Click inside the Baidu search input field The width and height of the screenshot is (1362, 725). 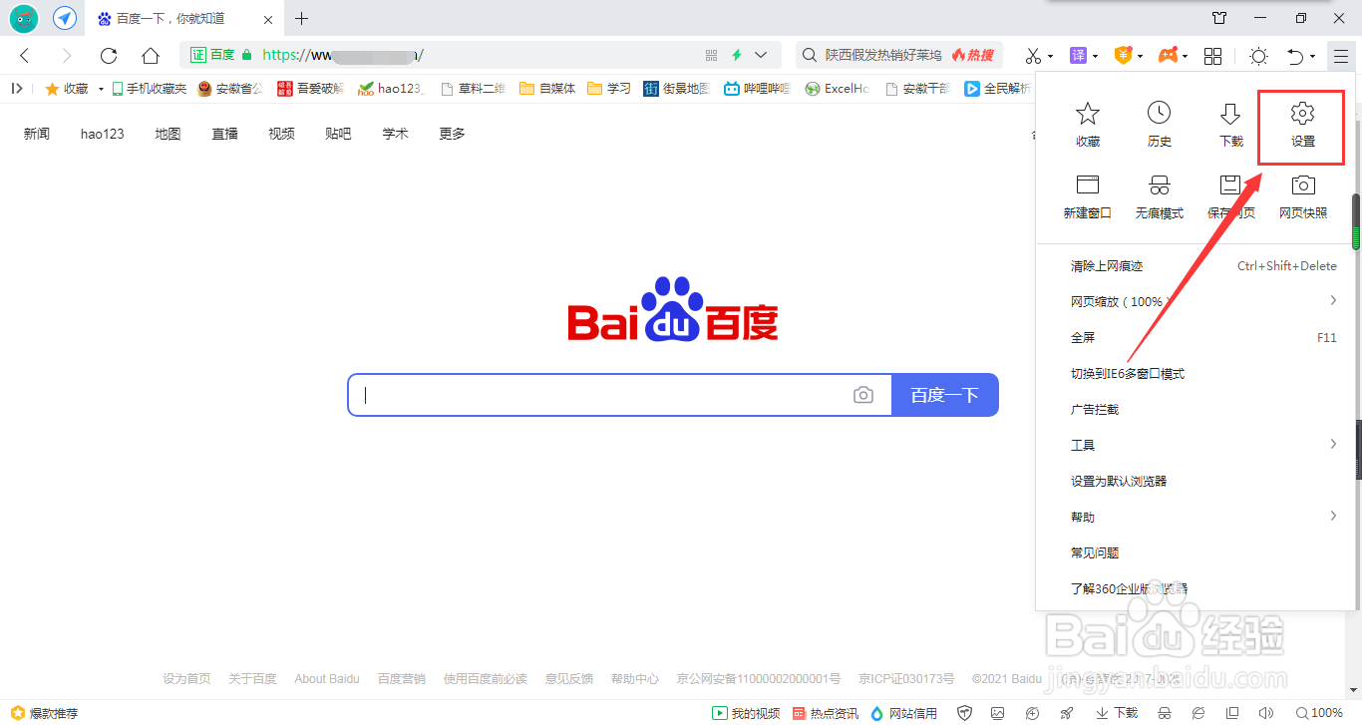pos(598,395)
